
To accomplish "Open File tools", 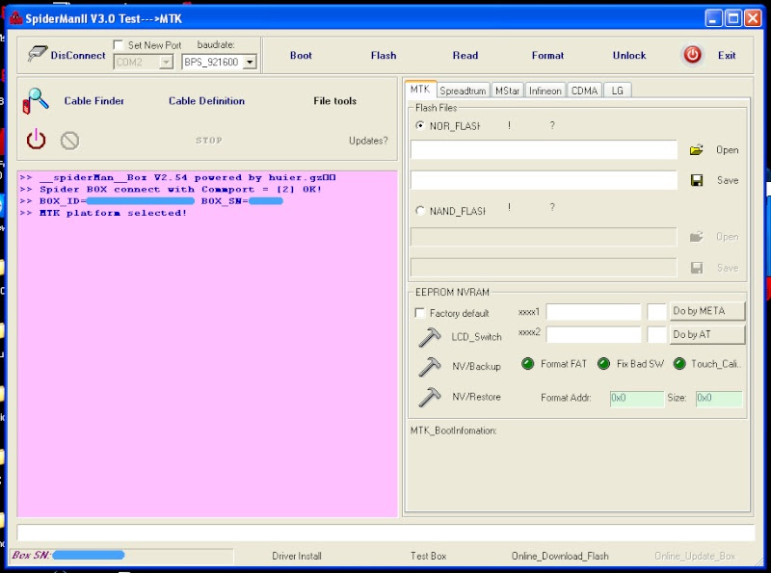I will [x=334, y=101].
